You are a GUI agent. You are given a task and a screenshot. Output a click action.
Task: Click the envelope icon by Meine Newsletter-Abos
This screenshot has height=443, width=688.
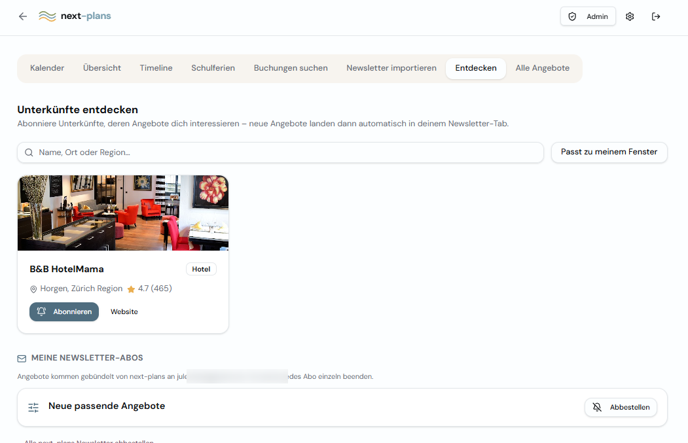pos(22,359)
